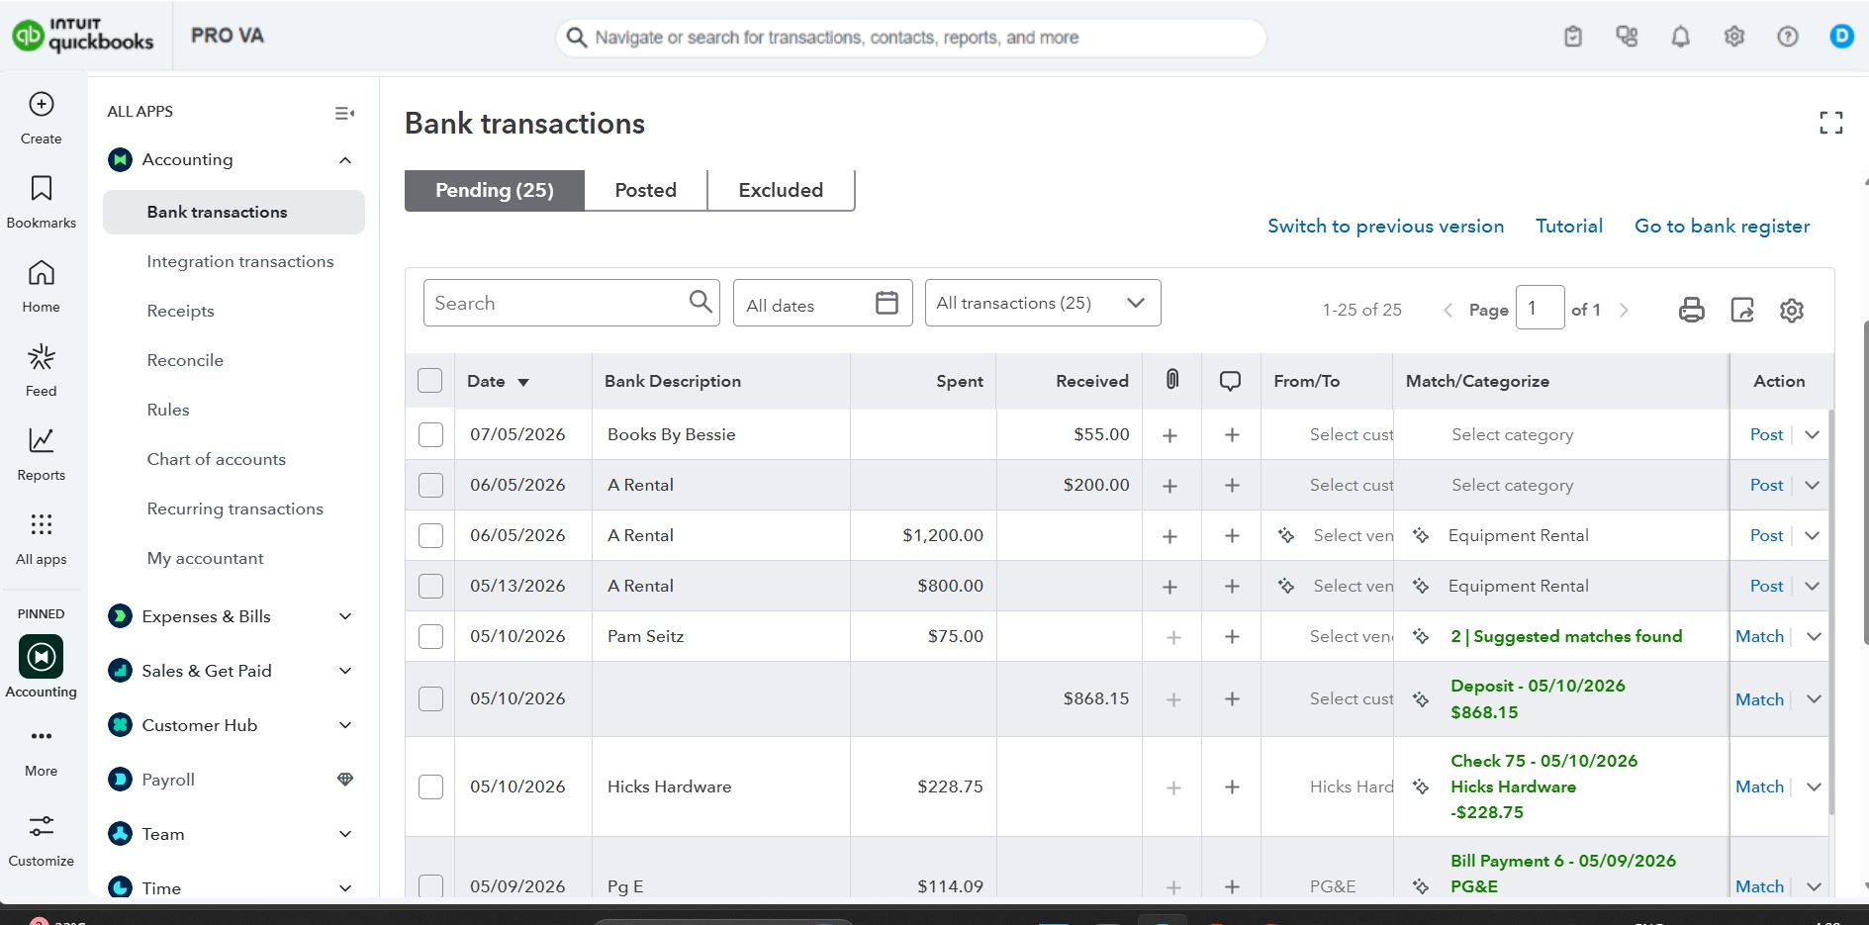This screenshot has height=925, width=1869.
Task: Click the Go to bank register link
Action: [x=1722, y=226]
